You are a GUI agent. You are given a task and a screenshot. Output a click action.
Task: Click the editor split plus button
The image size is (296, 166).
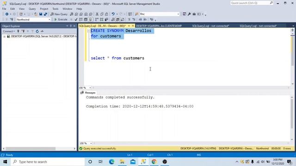pyautogui.click(x=292, y=30)
